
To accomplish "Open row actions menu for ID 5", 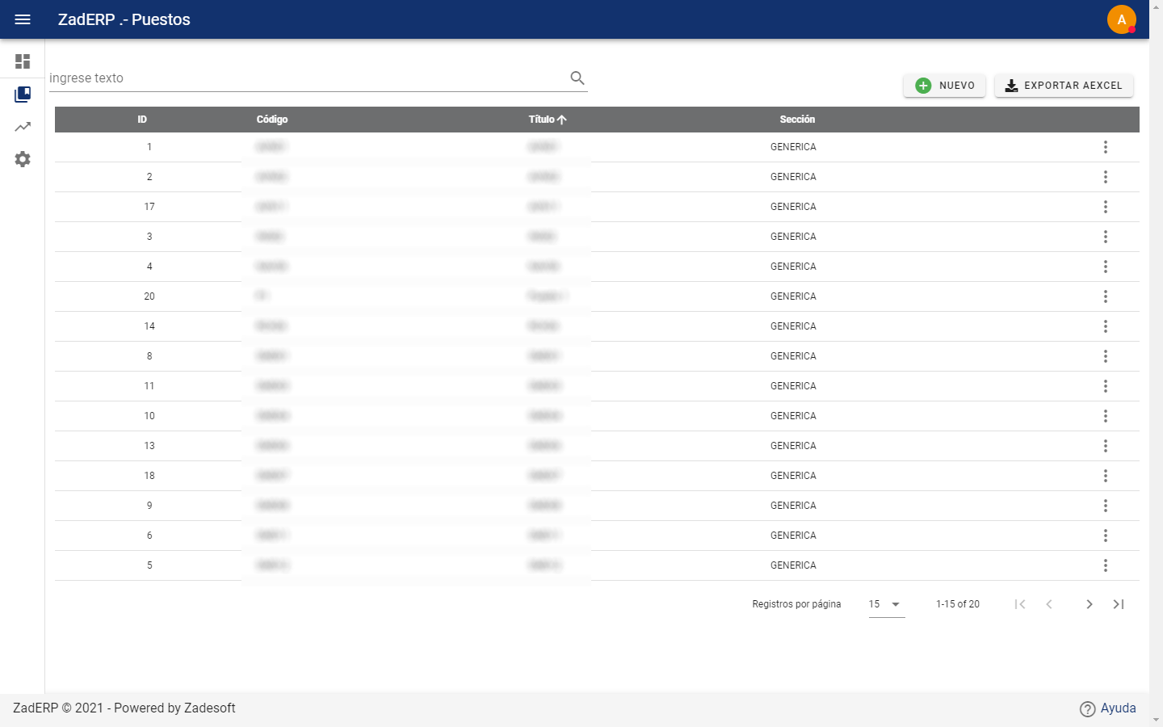I will (1106, 565).
